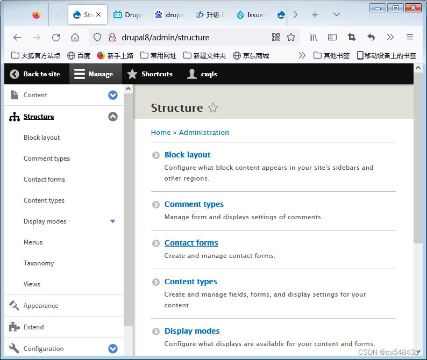
Task: Switch to the Drupal bilibili tab
Action: 128,15
